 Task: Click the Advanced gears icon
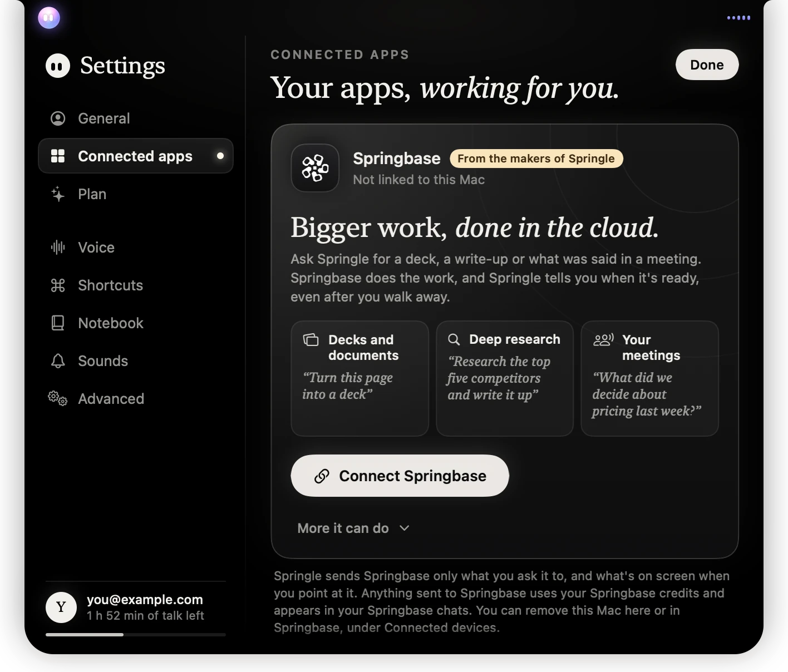(x=58, y=398)
